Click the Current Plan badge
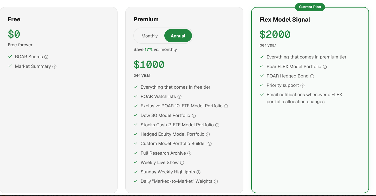The width and height of the screenshot is (376, 196). [310, 7]
